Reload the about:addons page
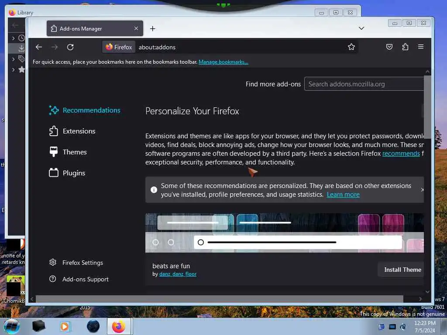Screen dimensions: 447x335 70,47
